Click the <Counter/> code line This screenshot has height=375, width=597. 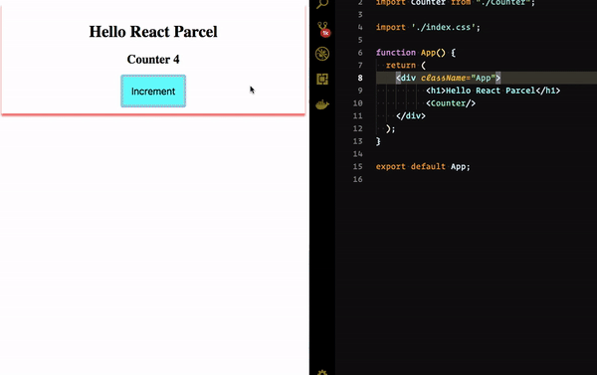point(451,103)
